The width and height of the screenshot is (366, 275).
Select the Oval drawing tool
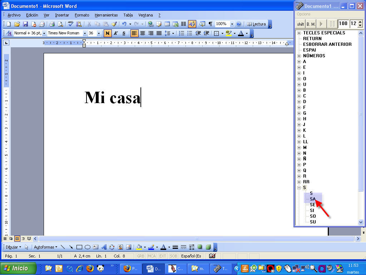click(x=88, y=247)
